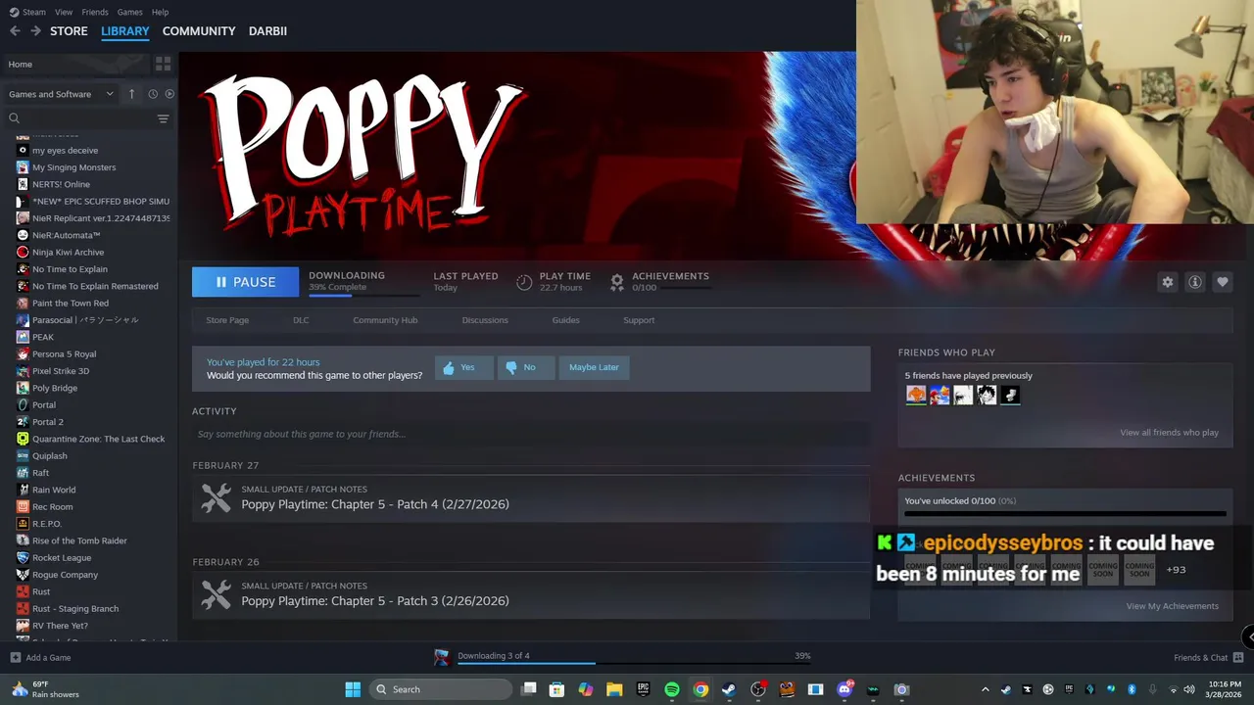Click the thumbs-down No recommendation button
Viewport: 1254px width, 705px height.
pyautogui.click(x=525, y=367)
